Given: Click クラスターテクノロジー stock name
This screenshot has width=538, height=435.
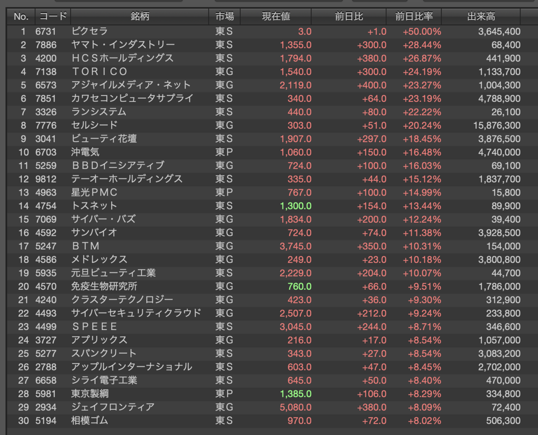Looking at the screenshot, I should [x=122, y=300].
